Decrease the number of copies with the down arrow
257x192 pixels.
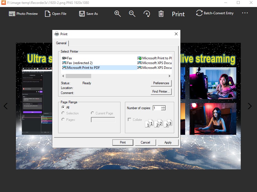pos(163,109)
